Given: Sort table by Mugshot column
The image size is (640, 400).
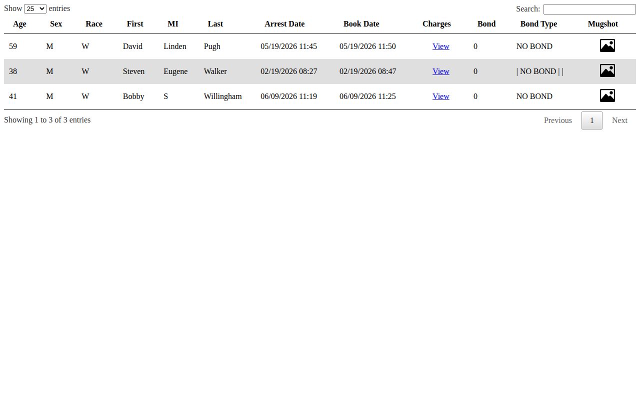Looking at the screenshot, I should [603, 24].
